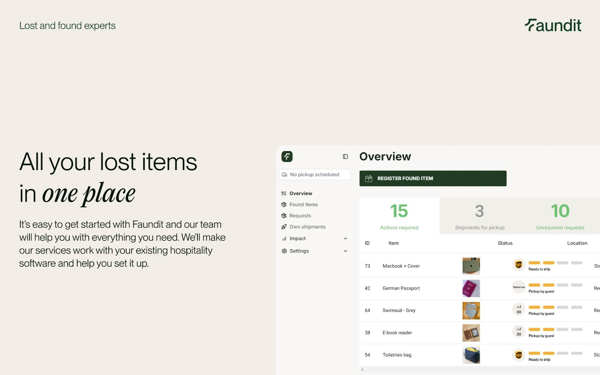Click the German Passport item name

click(401, 288)
